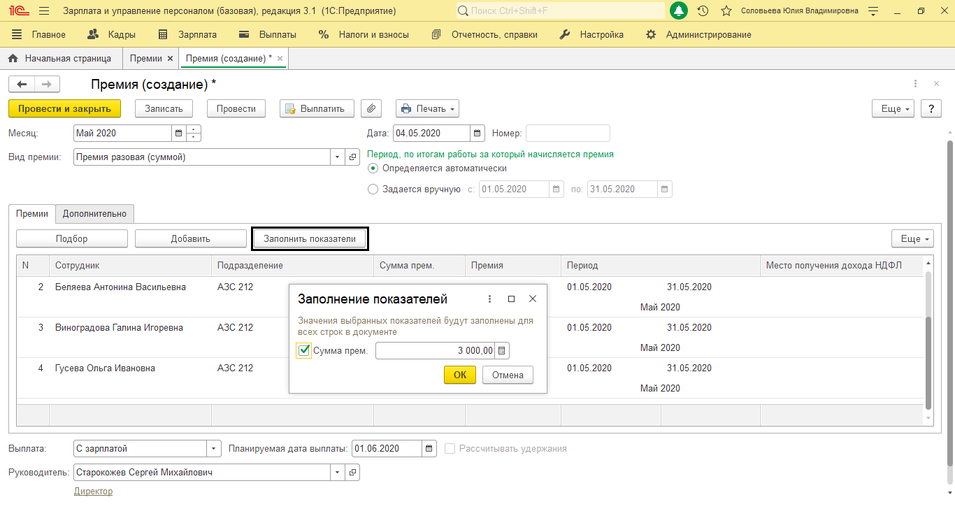Switch to the Дополнительно tab
The width and height of the screenshot is (955, 509).
(x=94, y=213)
